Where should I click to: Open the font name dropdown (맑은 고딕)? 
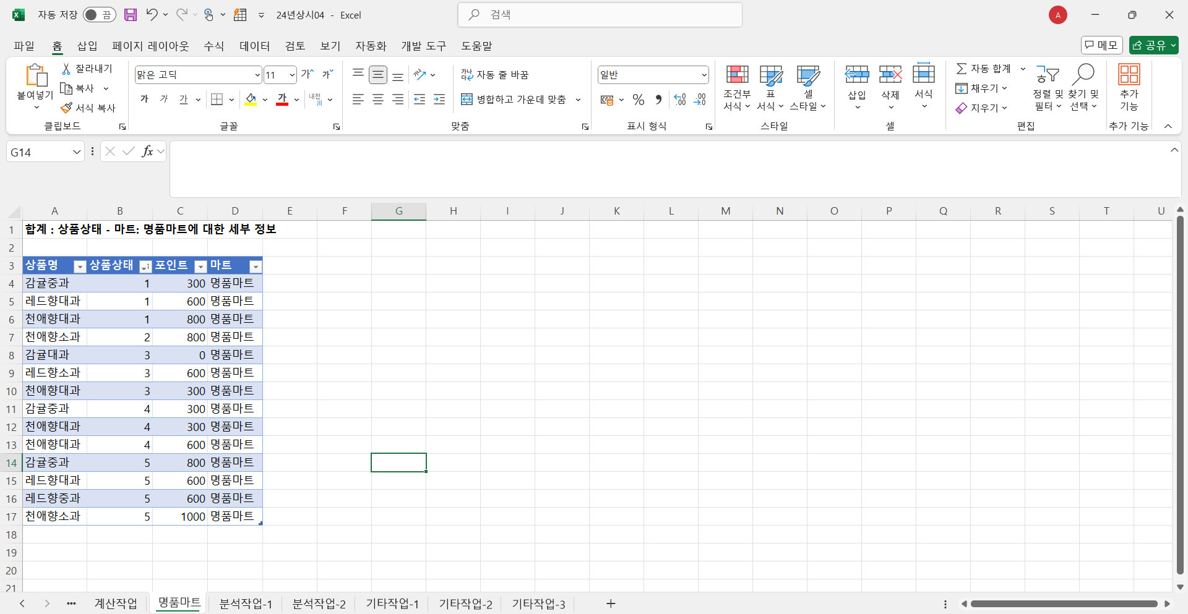coord(257,75)
